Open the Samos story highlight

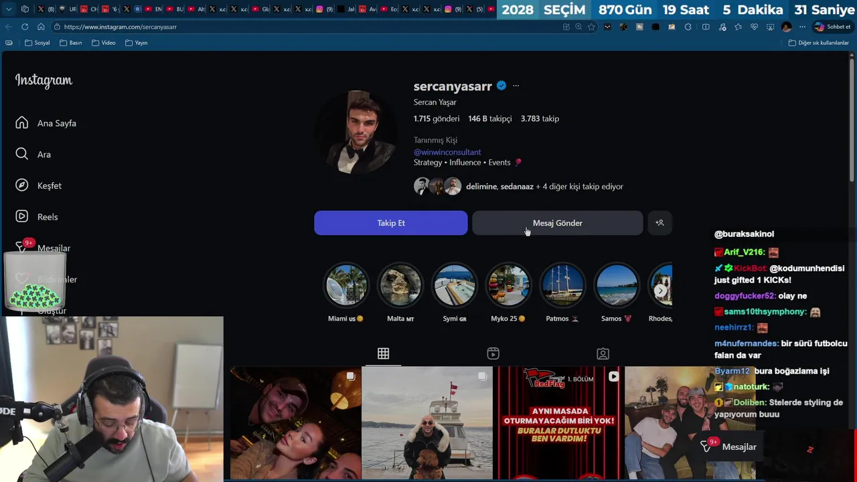[617, 293]
